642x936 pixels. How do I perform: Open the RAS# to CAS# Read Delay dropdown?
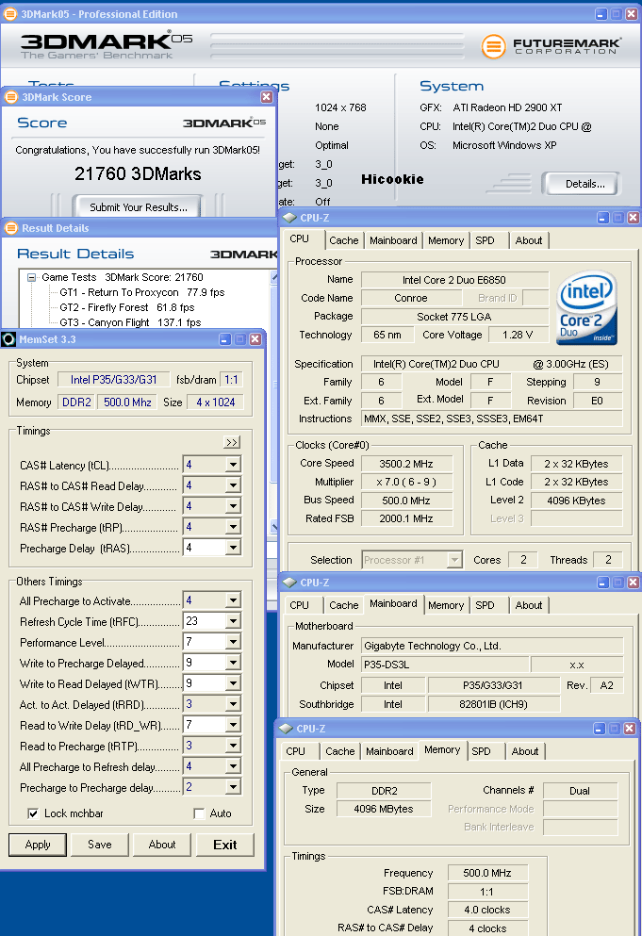tap(234, 485)
